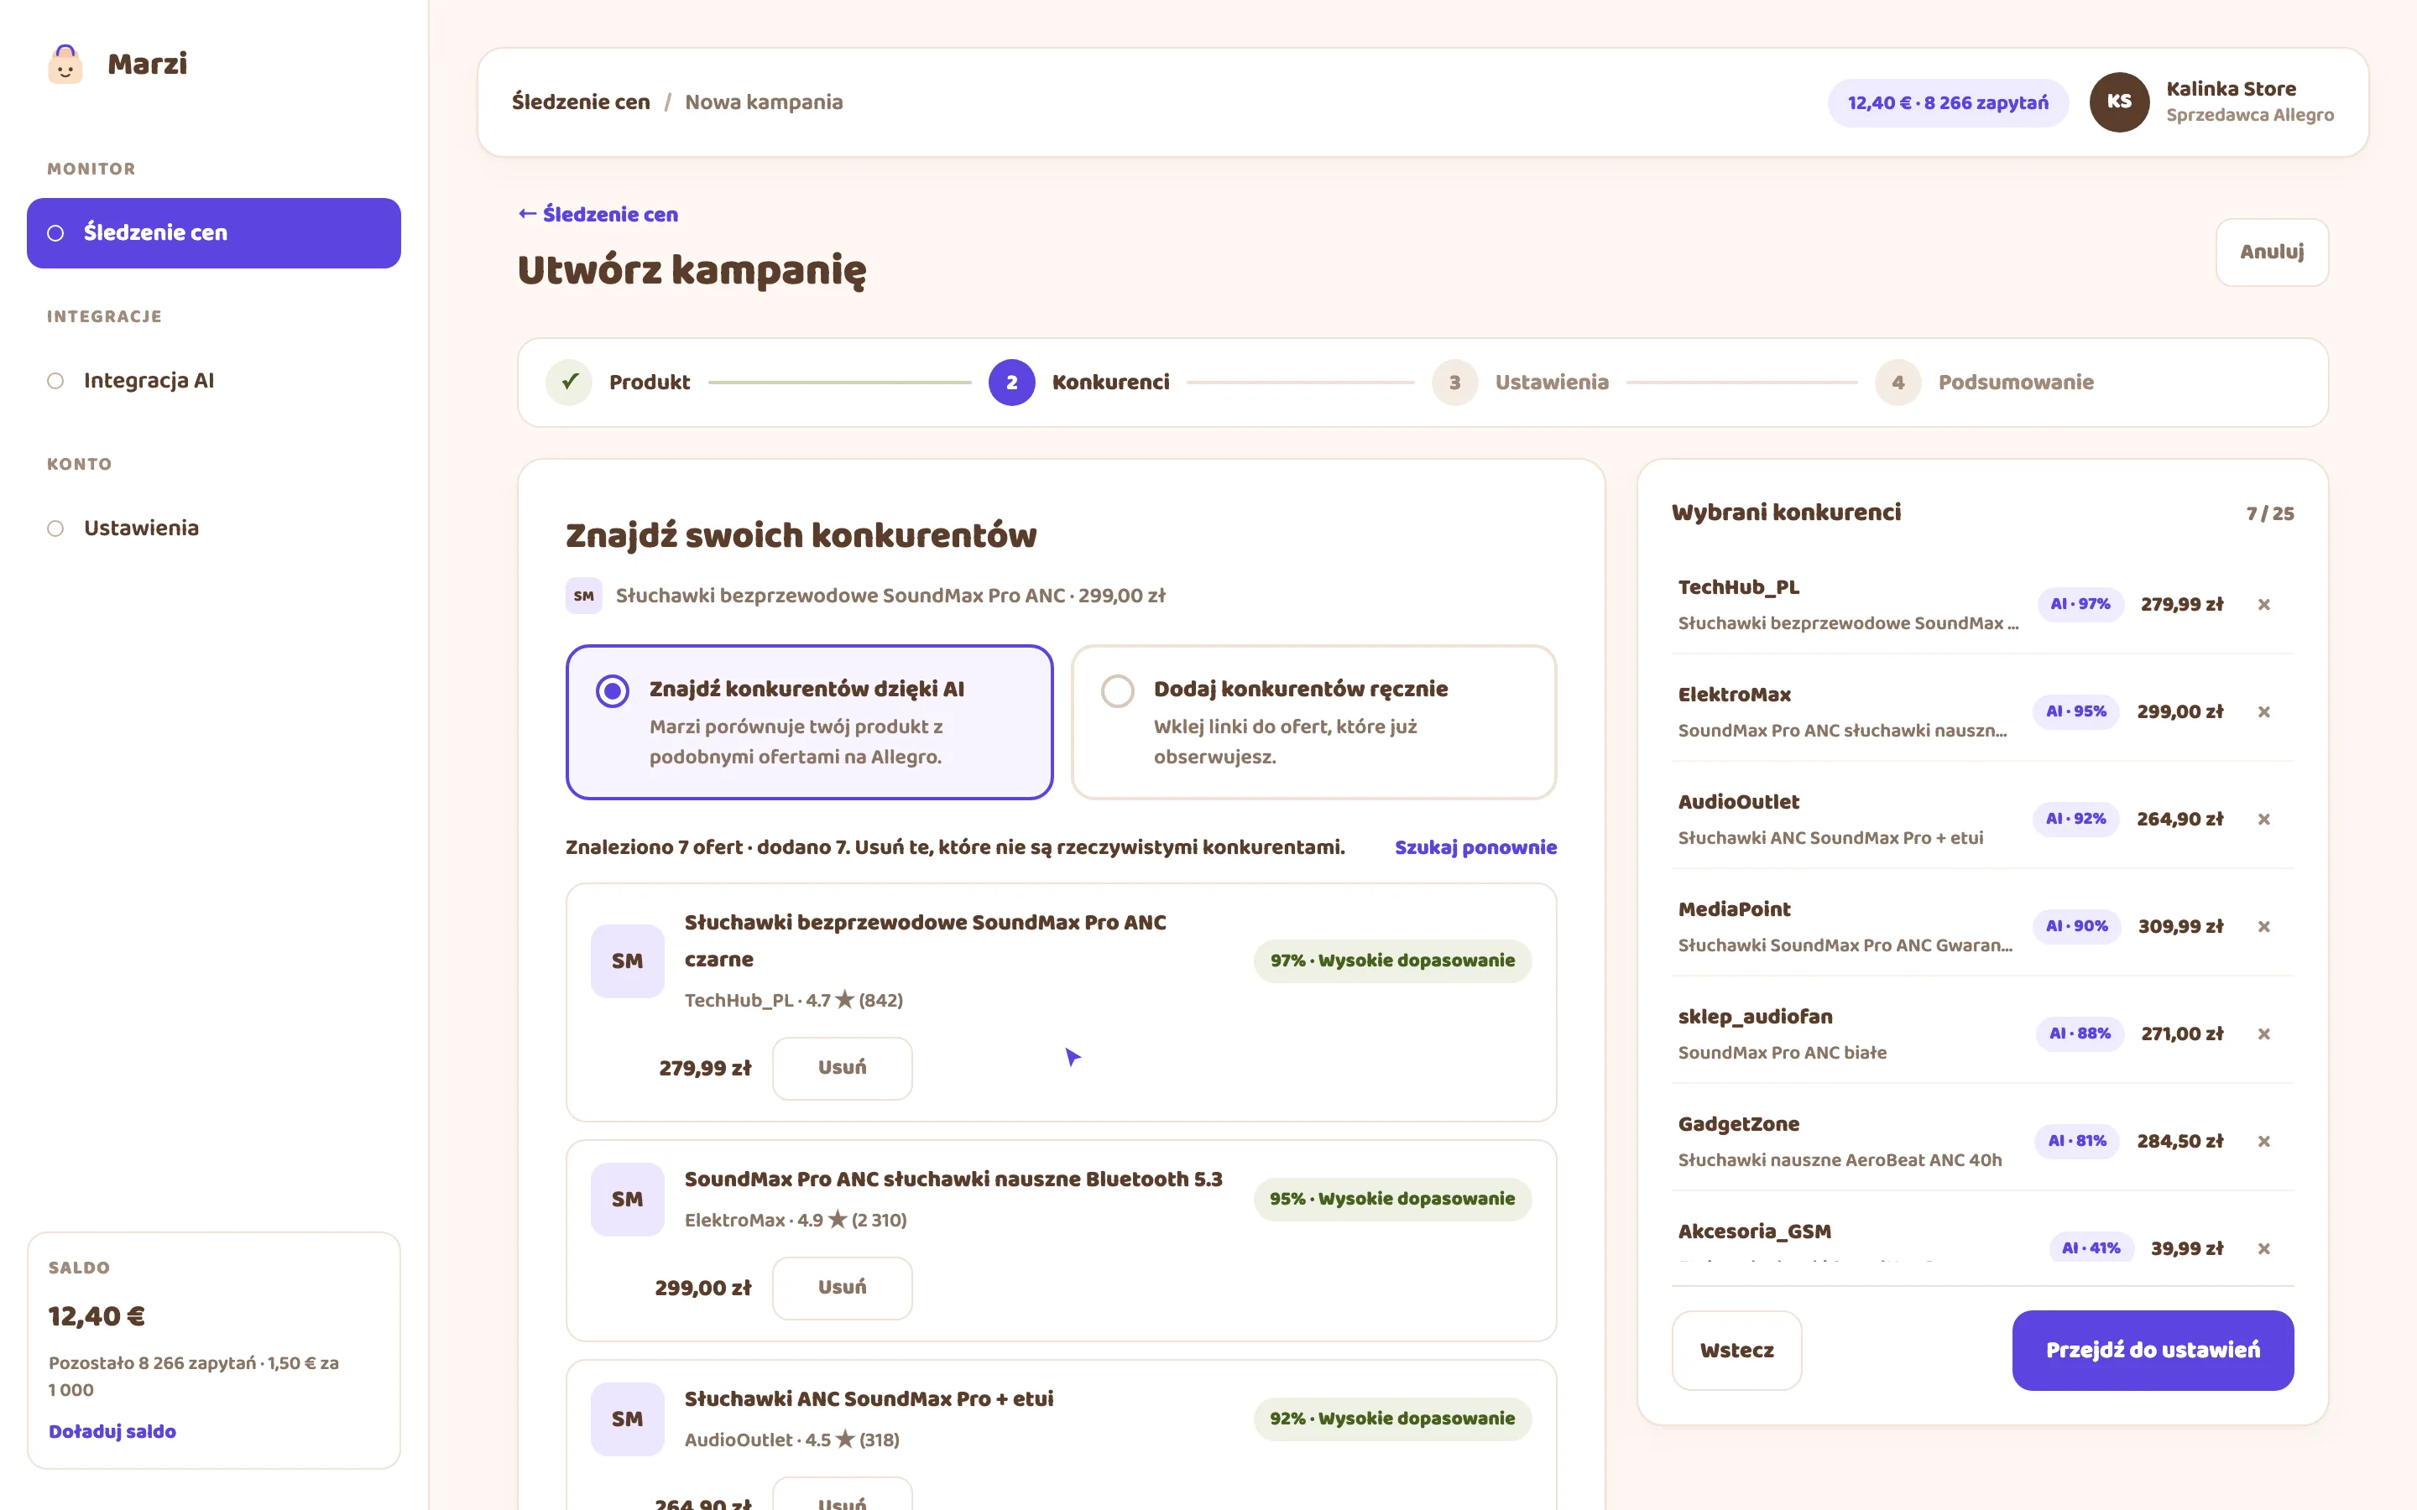Select 'Dodaj konkurentów ręcznie' radio option
Screen dimensions: 2417x1510
point(1313,722)
